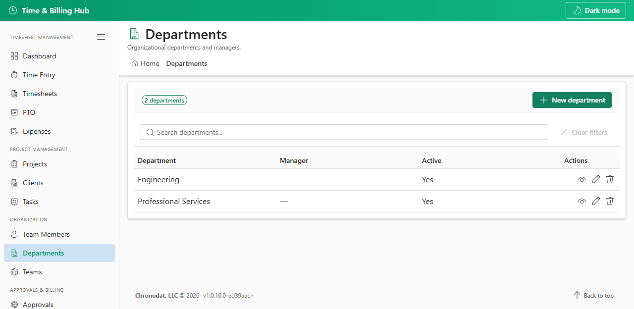The height and width of the screenshot is (309, 634).
Task: Click the clock logo icon in header
Action: (13, 10)
